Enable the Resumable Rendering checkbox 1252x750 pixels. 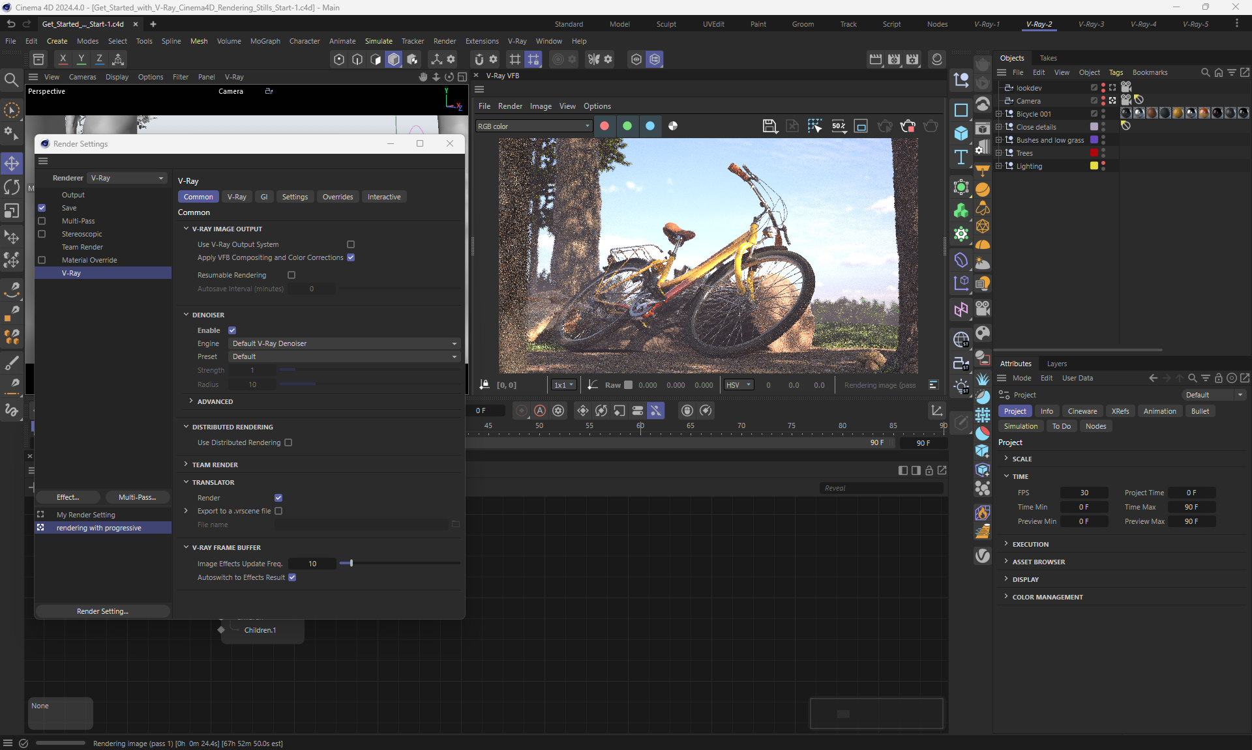tap(291, 275)
